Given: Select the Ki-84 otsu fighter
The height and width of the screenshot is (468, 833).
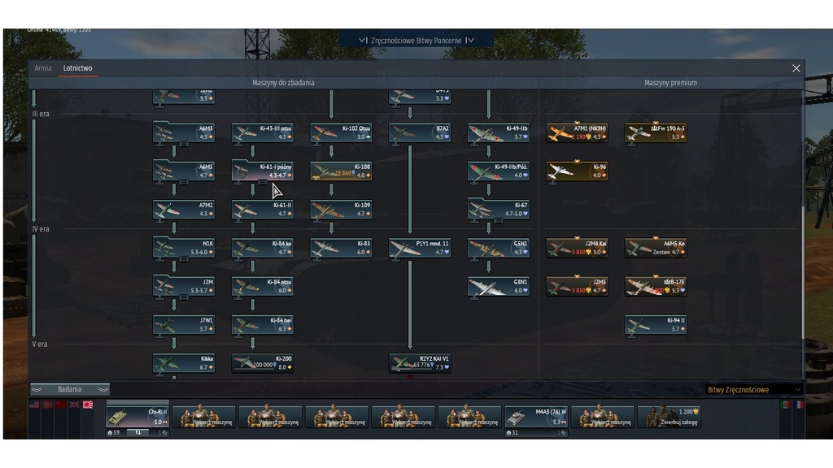Looking at the screenshot, I should click(263, 286).
